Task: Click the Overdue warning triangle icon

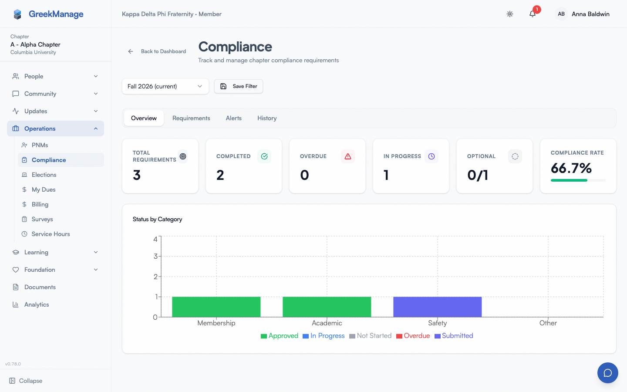Action: [x=348, y=156]
